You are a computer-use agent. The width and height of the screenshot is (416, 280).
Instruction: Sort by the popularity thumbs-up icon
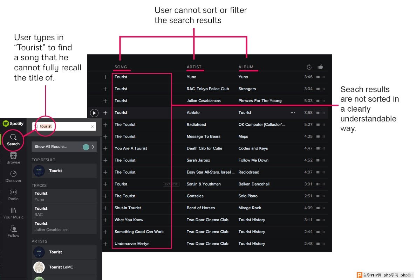tap(320, 67)
